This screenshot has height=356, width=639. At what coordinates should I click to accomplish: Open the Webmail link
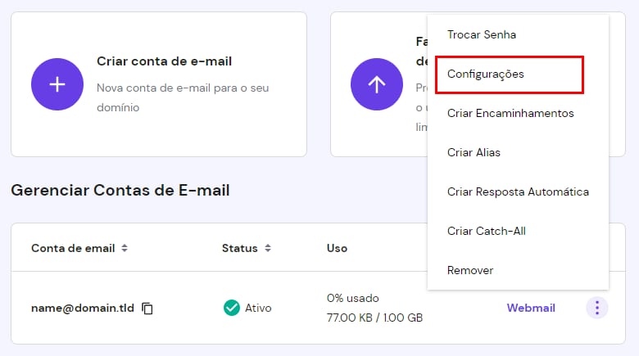(x=531, y=308)
